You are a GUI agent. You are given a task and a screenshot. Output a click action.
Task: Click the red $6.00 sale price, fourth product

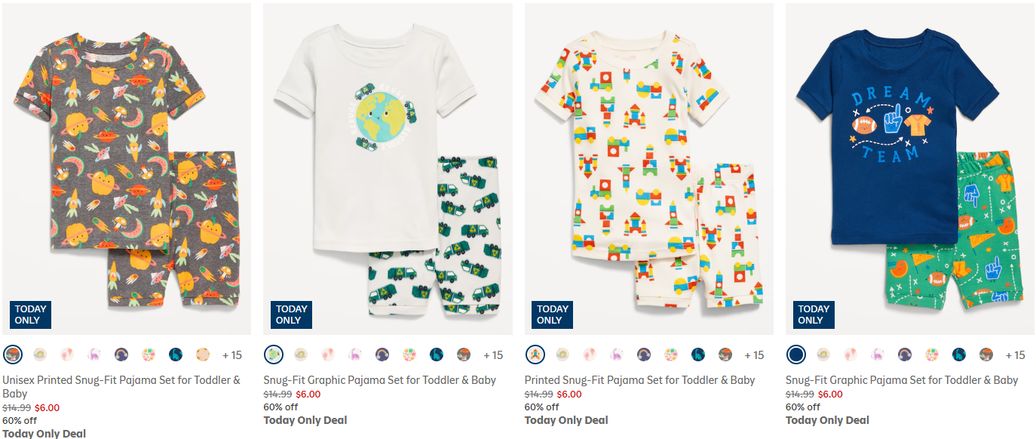[x=829, y=394]
